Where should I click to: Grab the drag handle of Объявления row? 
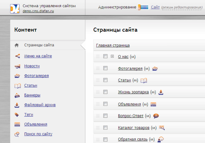tap(98, 104)
